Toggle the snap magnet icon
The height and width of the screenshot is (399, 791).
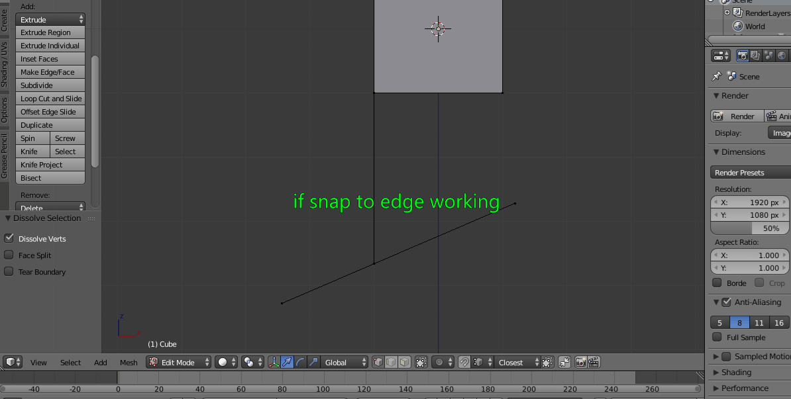[x=464, y=362]
